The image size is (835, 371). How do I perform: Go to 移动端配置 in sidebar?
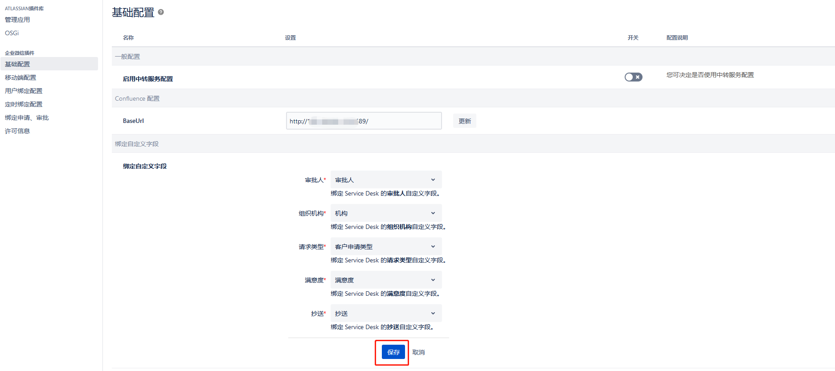[x=20, y=77]
